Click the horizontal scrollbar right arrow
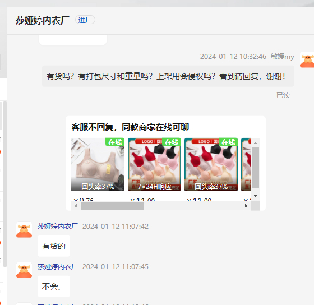314x305 pixels. click(246, 206)
